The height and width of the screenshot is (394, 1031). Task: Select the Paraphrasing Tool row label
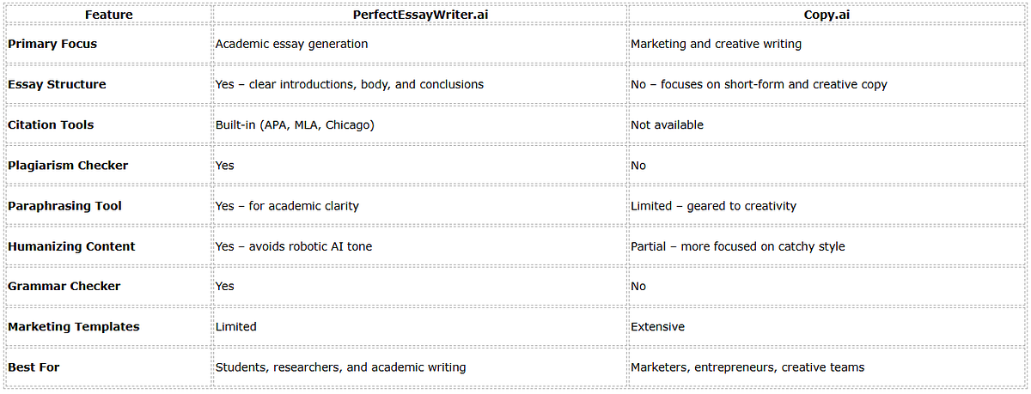[64, 206]
